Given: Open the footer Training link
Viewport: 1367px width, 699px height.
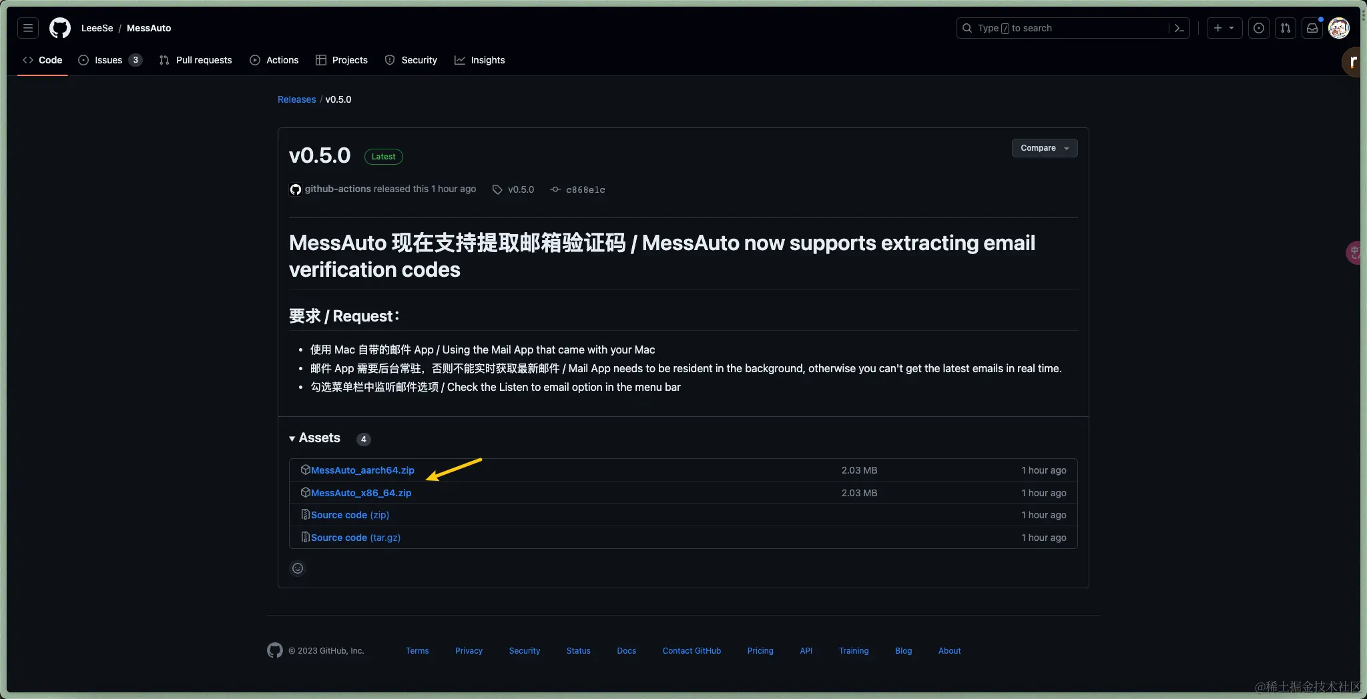Looking at the screenshot, I should (854, 651).
